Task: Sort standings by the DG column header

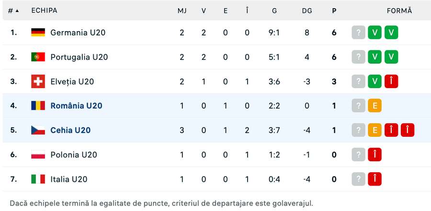Action: tap(307, 11)
